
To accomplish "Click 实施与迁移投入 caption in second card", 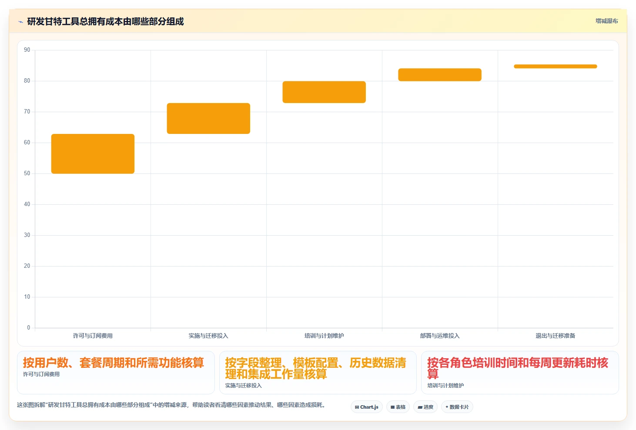I will click(x=244, y=385).
